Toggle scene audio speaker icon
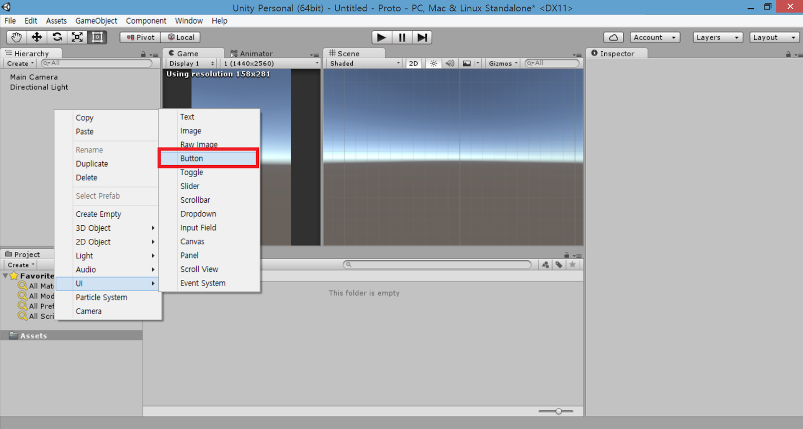The width and height of the screenshot is (803, 429). 450,63
